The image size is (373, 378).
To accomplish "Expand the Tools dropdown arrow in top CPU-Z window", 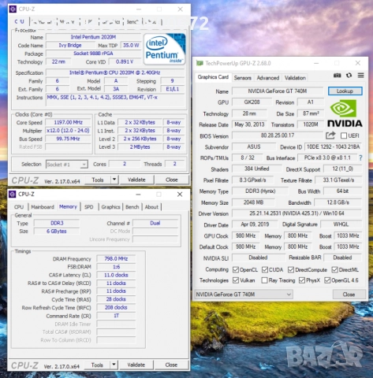I will click(114, 180).
